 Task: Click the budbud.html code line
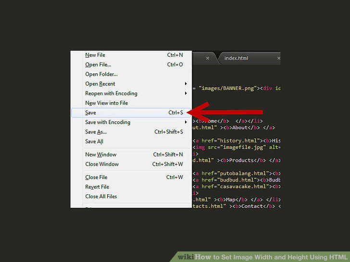(x=237, y=180)
